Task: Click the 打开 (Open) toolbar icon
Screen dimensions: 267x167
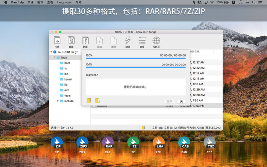Action: (57, 40)
